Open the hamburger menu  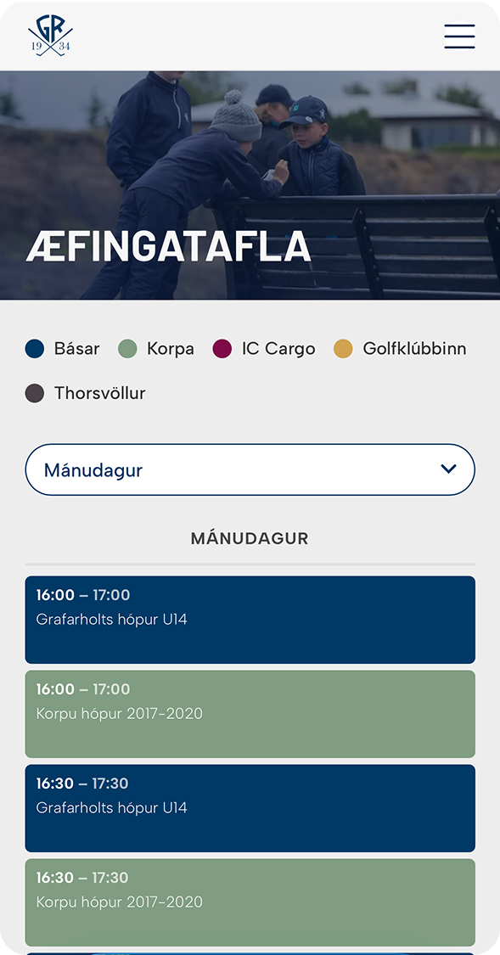tap(459, 36)
